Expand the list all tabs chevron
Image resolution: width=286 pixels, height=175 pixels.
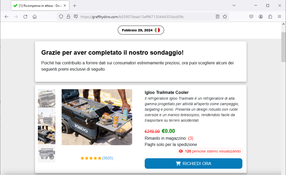coord(234,5)
